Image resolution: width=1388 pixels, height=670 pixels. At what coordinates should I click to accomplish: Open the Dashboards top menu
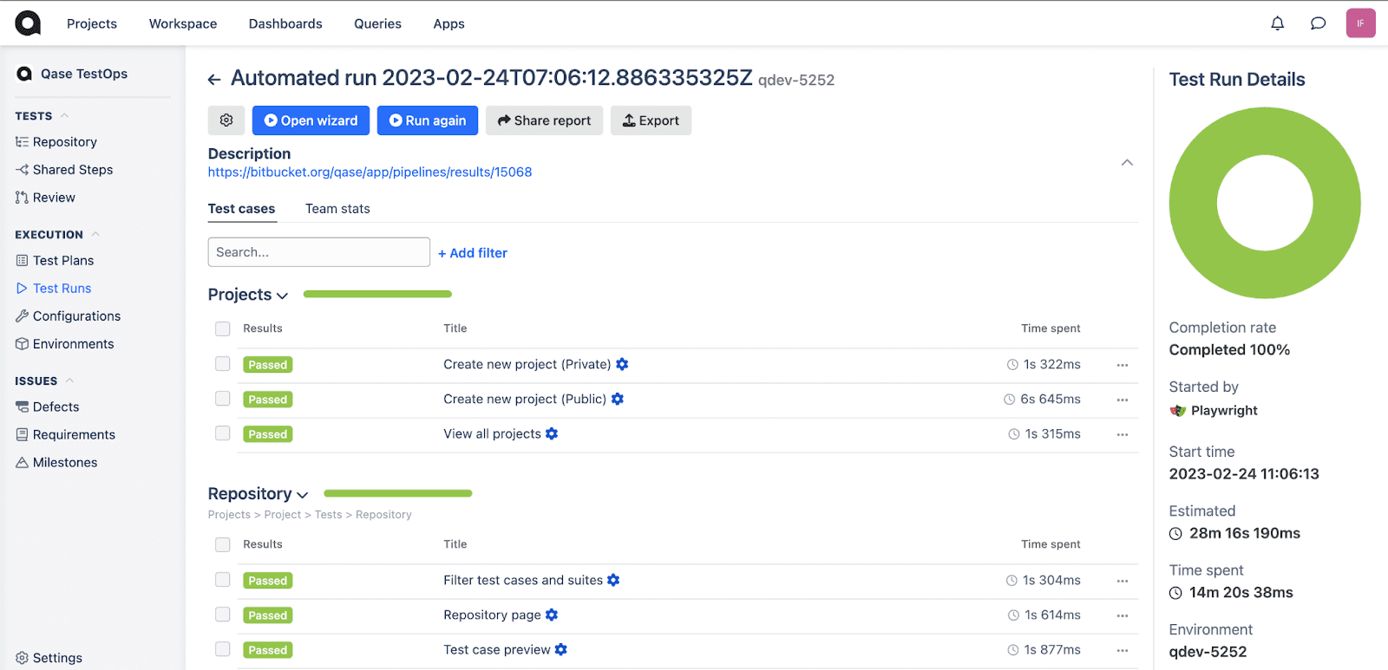(285, 23)
